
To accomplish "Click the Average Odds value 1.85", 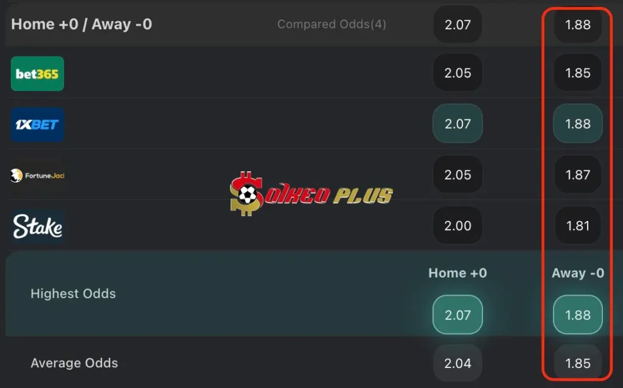I will (x=577, y=362).
